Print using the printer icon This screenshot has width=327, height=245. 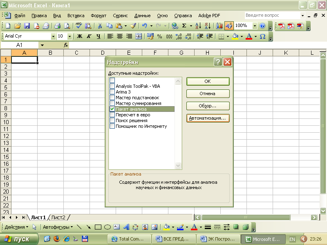(58, 26)
